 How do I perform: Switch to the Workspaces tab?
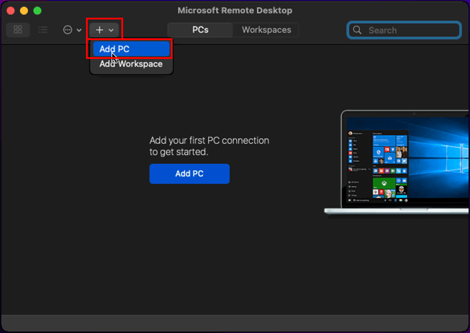click(266, 29)
